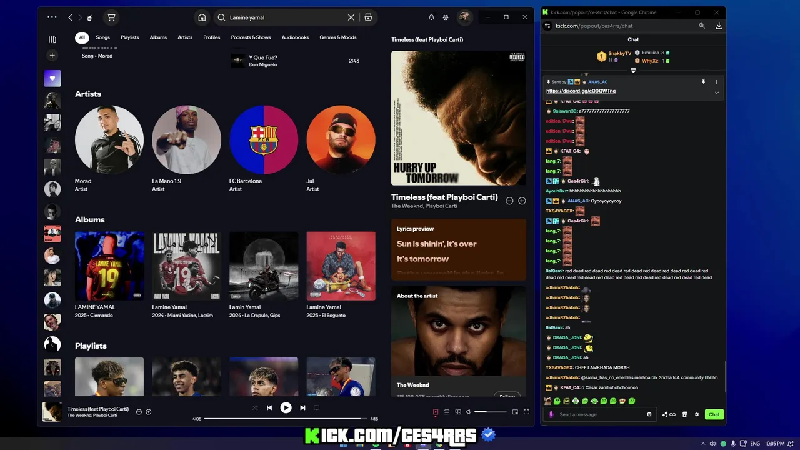Send message with the Chat button

pos(714,414)
